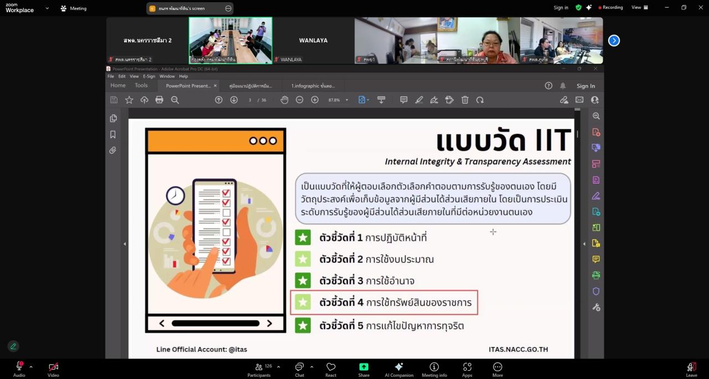Expand the Zoom Workplace dropdown arrow
709x379 pixels.
click(47, 8)
